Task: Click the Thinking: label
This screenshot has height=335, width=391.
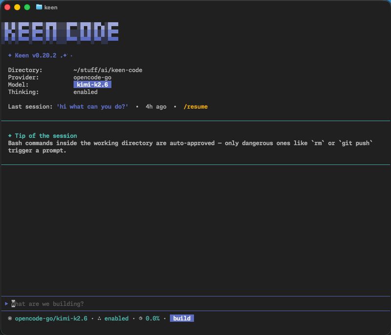Action: 23,92
